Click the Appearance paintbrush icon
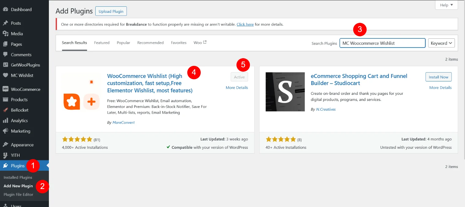Image resolution: width=465 pixels, height=207 pixels. point(5,145)
